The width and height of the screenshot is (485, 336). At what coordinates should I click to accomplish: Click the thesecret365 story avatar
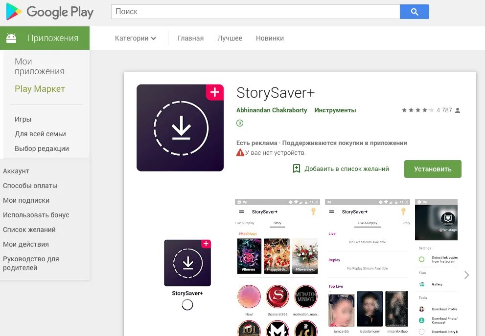(x=277, y=296)
